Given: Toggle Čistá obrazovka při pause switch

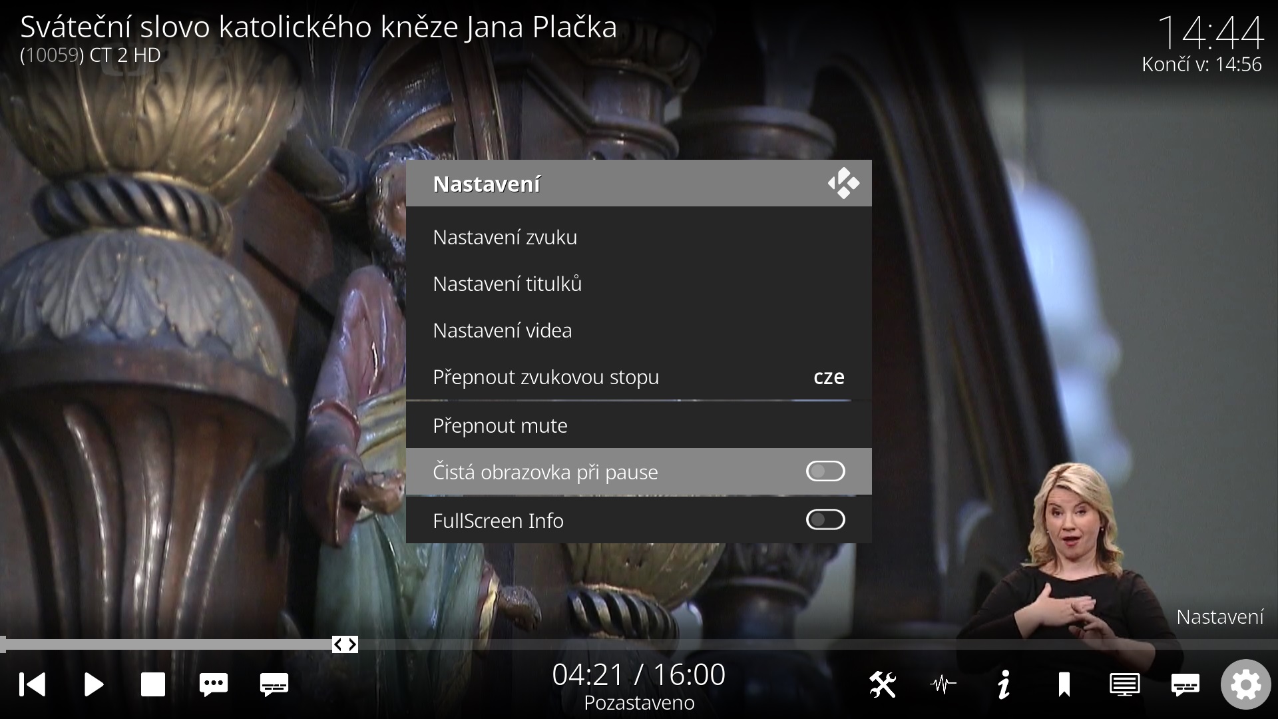Looking at the screenshot, I should 825,471.
